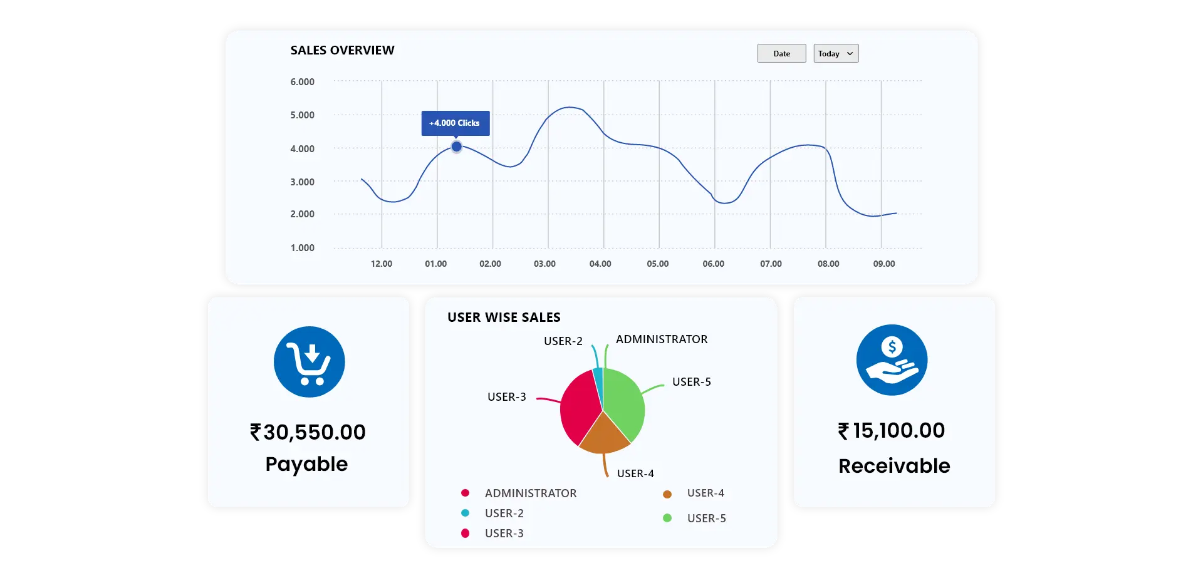
Task: Toggle the orange USER-4 legend dot
Action: pos(667,494)
